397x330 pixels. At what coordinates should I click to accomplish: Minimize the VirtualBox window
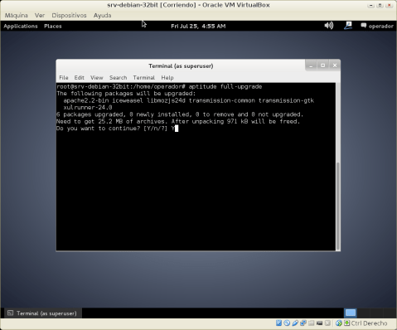tap(370, 5)
